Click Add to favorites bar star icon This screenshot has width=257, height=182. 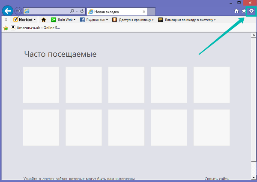point(6,28)
